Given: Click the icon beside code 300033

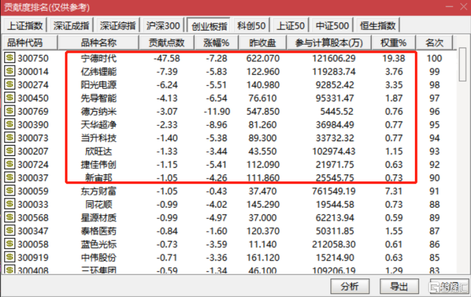Looking at the screenshot, I should tap(10, 204).
